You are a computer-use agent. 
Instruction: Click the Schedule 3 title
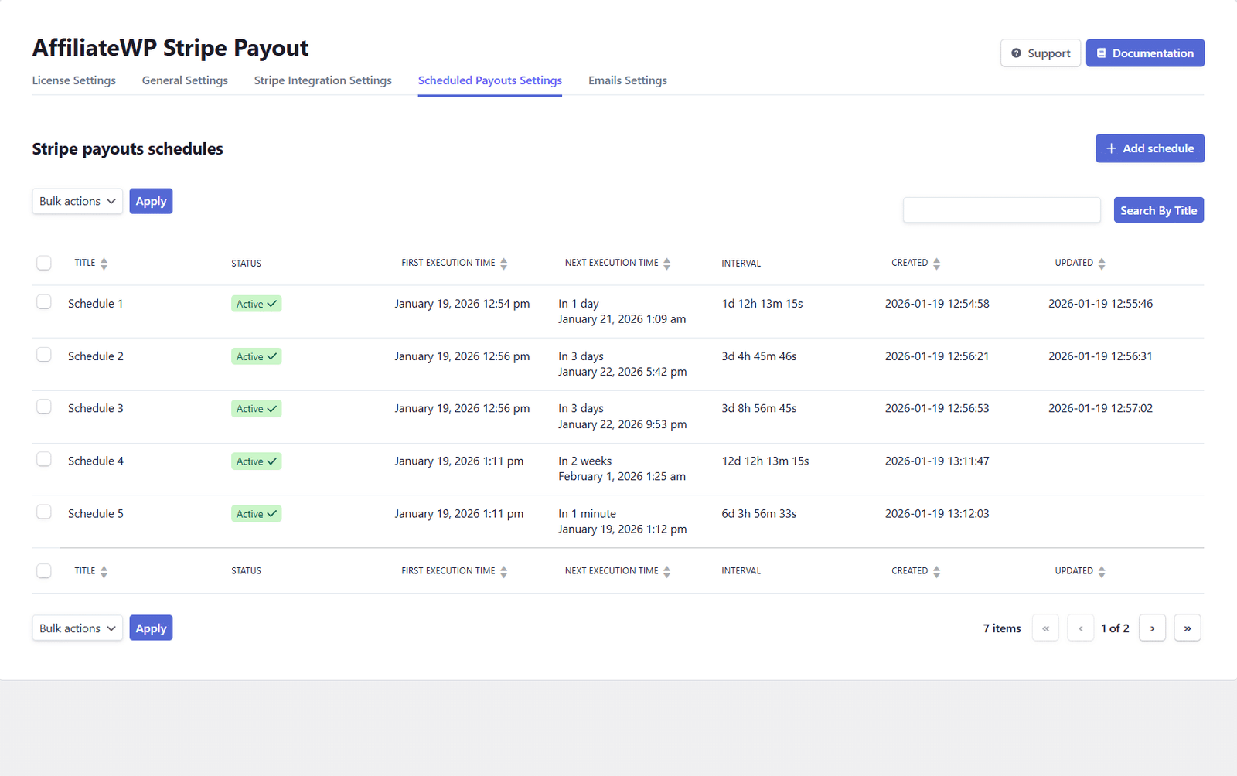pos(95,408)
